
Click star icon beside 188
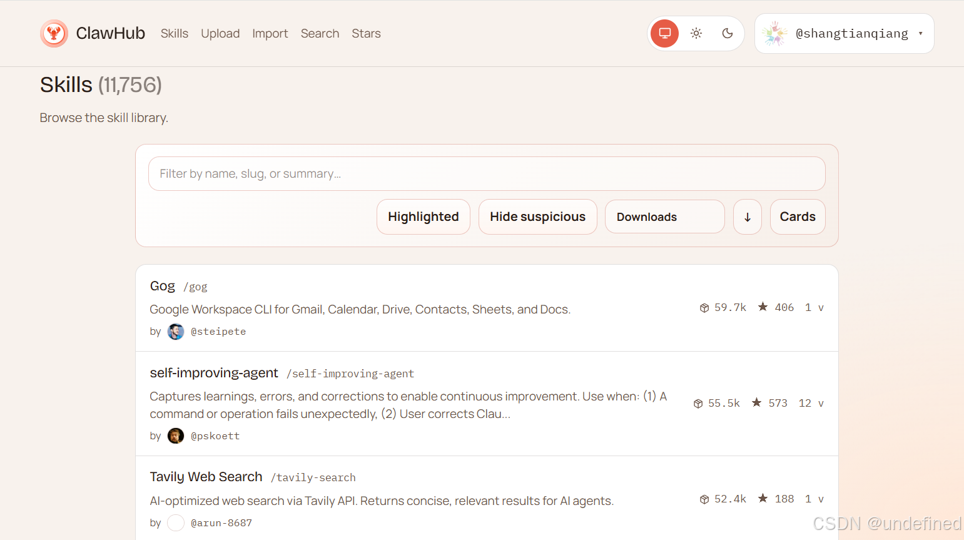(x=763, y=498)
